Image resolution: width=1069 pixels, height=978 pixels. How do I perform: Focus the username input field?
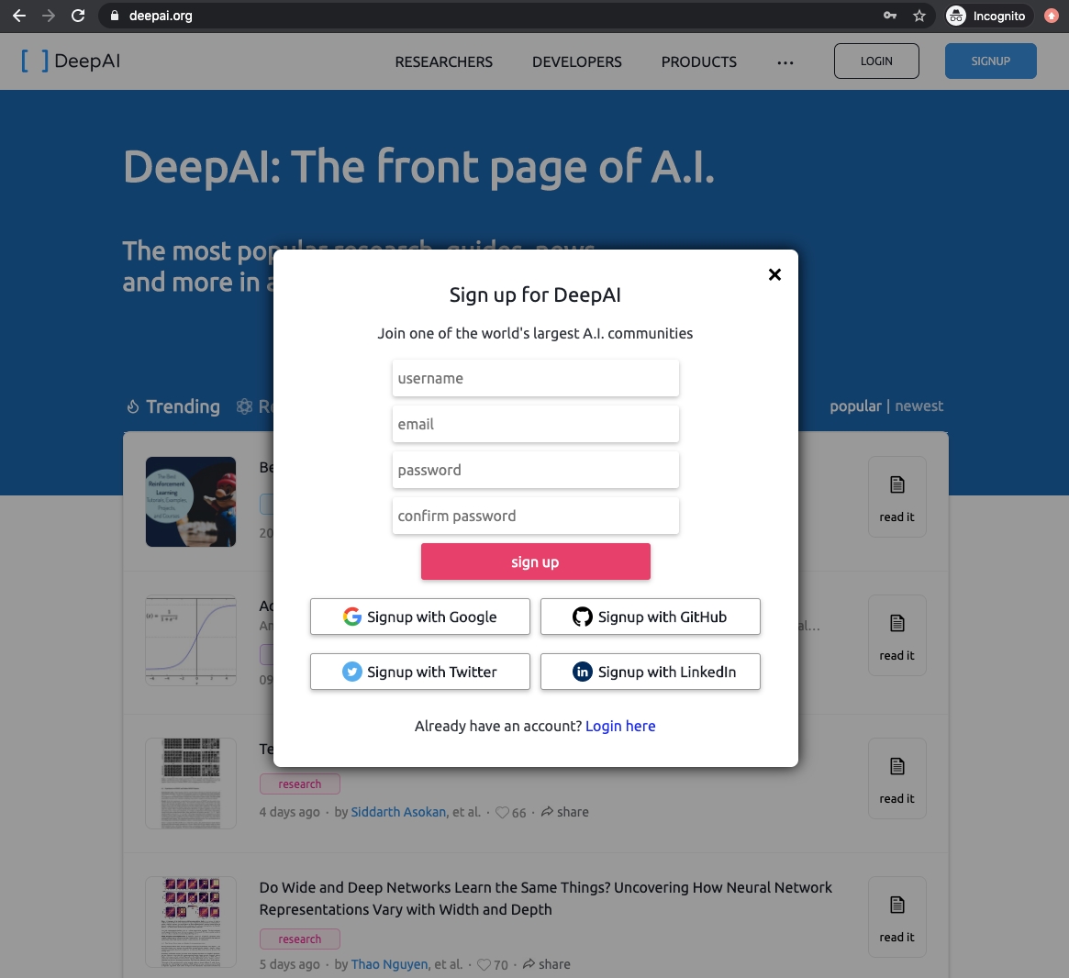pyautogui.click(x=536, y=378)
